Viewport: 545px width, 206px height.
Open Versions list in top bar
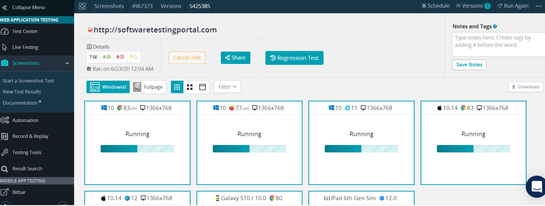[474, 6]
